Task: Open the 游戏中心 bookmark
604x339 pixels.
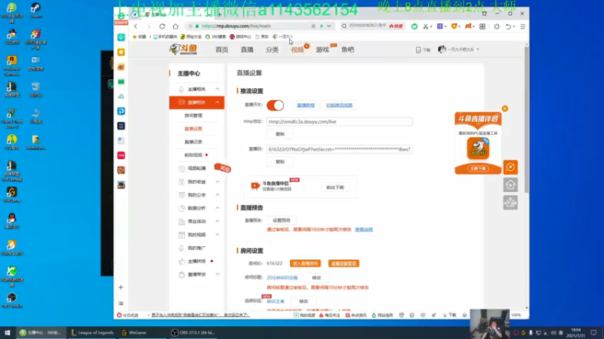Action: click(240, 37)
